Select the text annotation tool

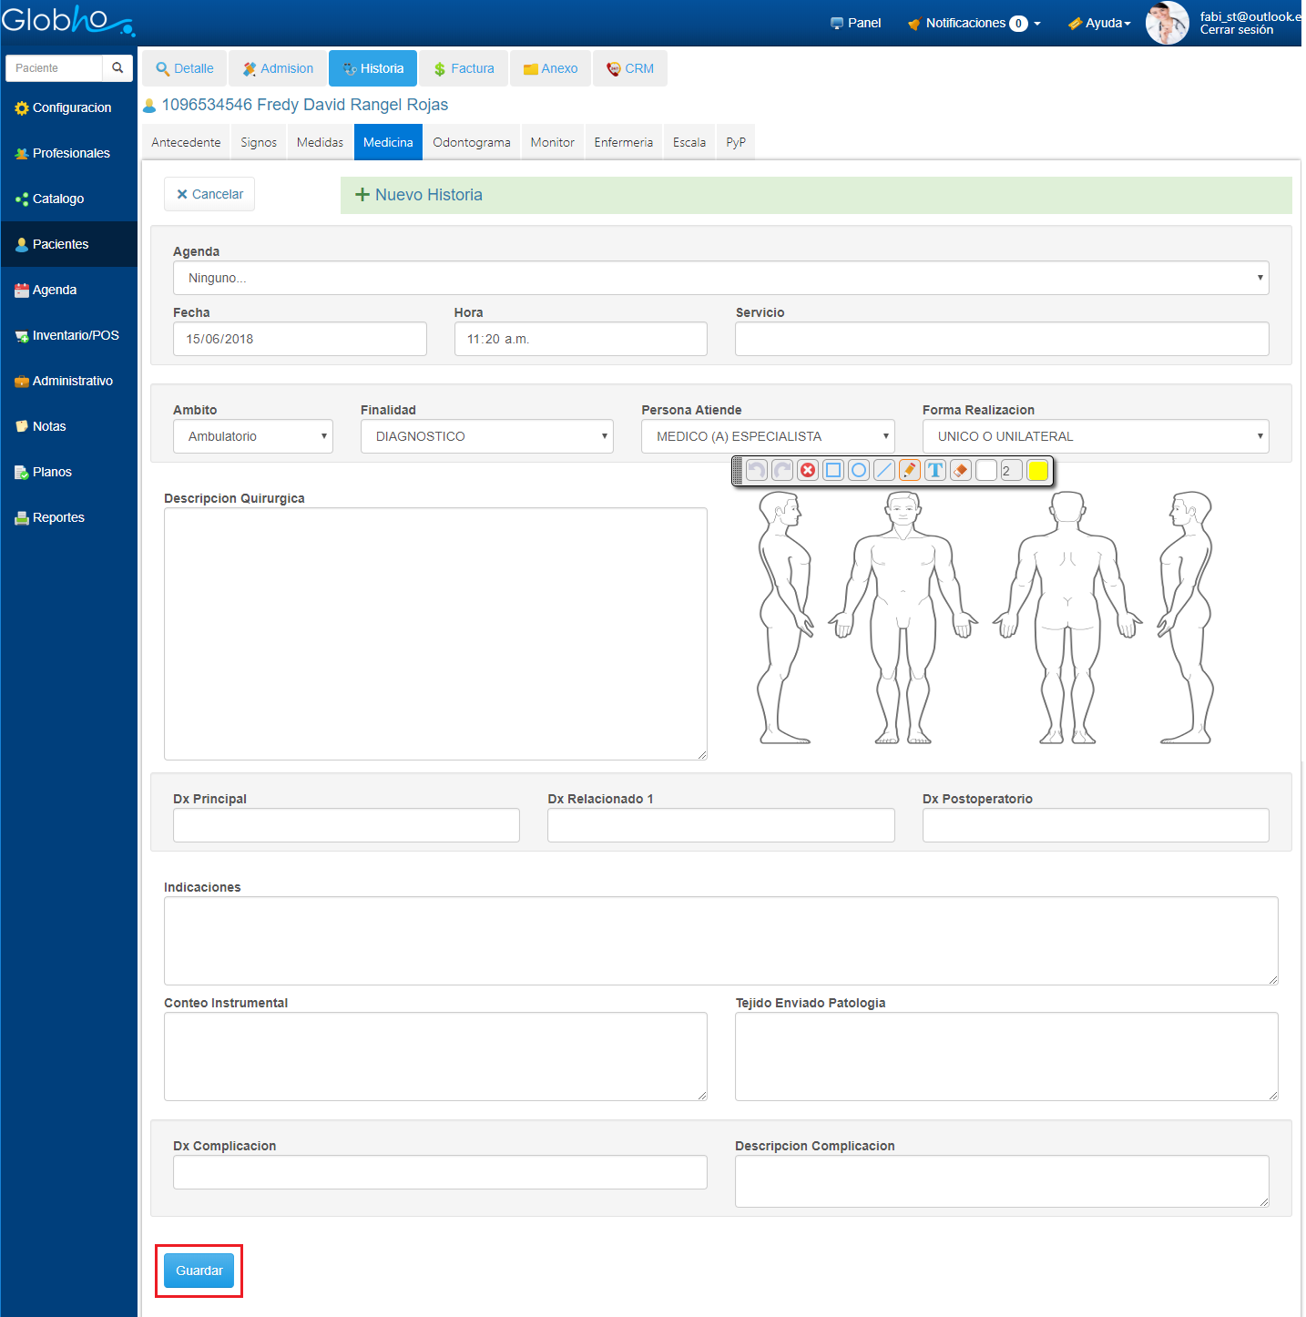click(934, 470)
